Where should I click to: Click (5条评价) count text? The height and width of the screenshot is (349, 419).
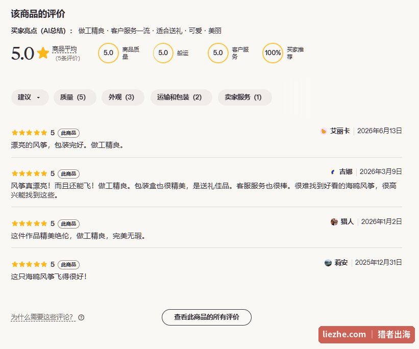click(x=68, y=58)
